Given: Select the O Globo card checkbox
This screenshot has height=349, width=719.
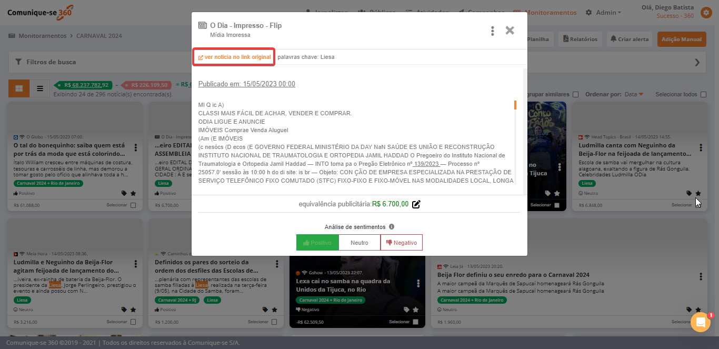Looking at the screenshot, I should (133, 205).
